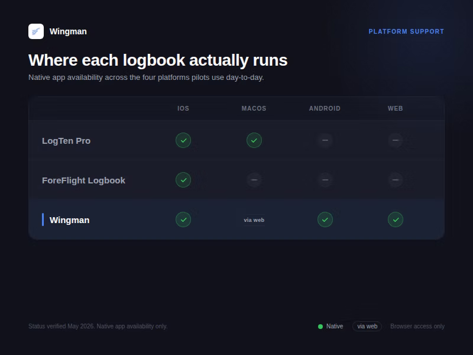Click the Wingman brand name in header
The height and width of the screenshot is (355, 473).
click(x=68, y=31)
